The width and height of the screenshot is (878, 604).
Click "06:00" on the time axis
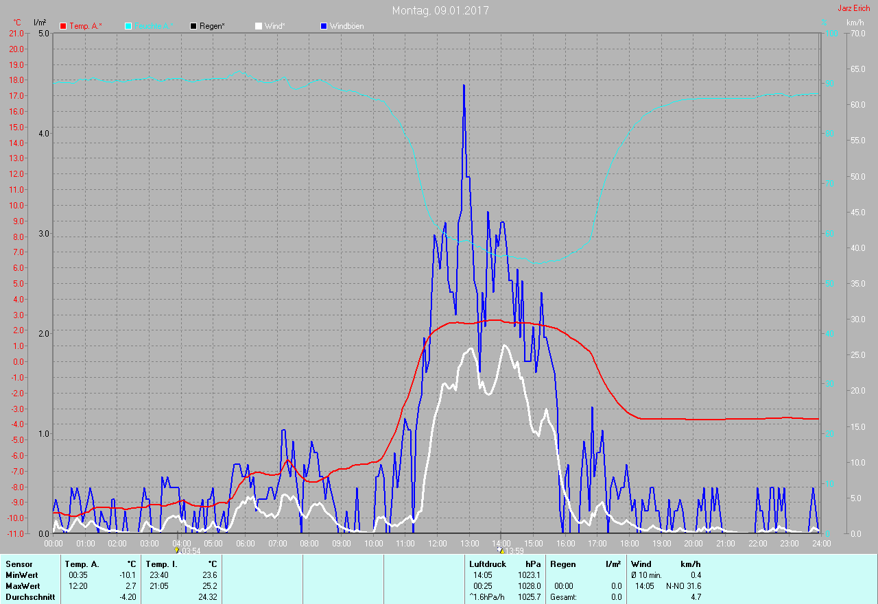point(246,543)
